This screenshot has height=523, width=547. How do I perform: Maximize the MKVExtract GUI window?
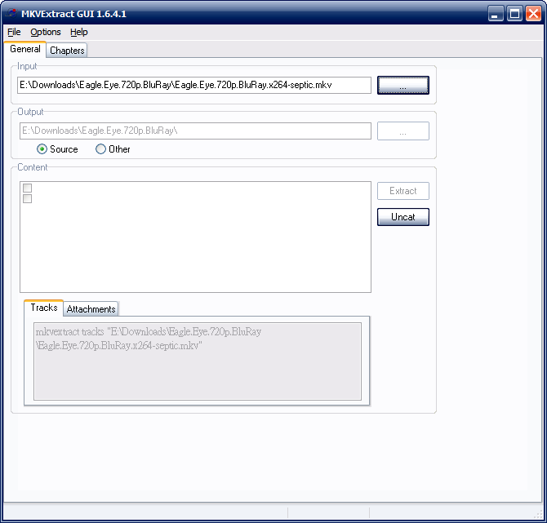(x=514, y=14)
